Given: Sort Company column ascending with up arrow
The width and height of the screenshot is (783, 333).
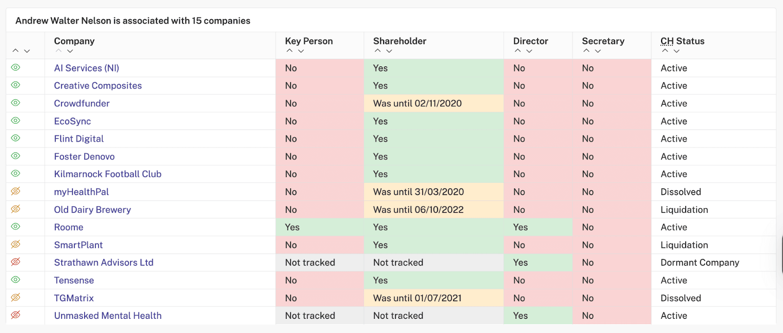Looking at the screenshot, I should click(59, 51).
